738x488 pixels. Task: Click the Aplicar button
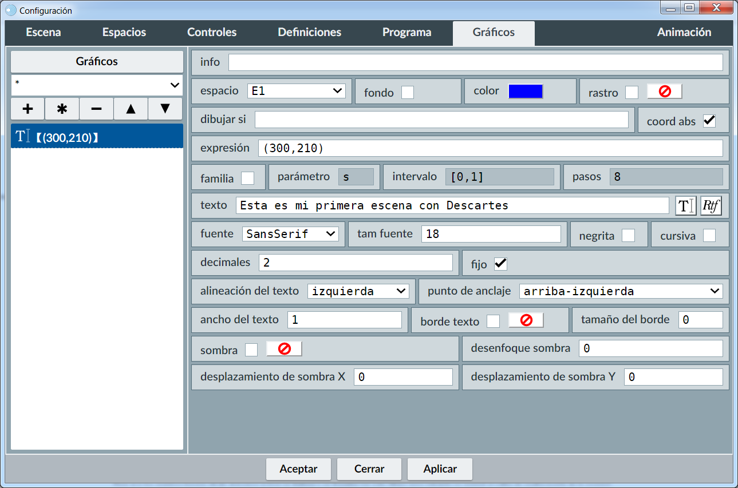pos(440,469)
